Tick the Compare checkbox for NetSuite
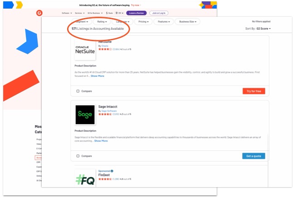 coord(78,91)
